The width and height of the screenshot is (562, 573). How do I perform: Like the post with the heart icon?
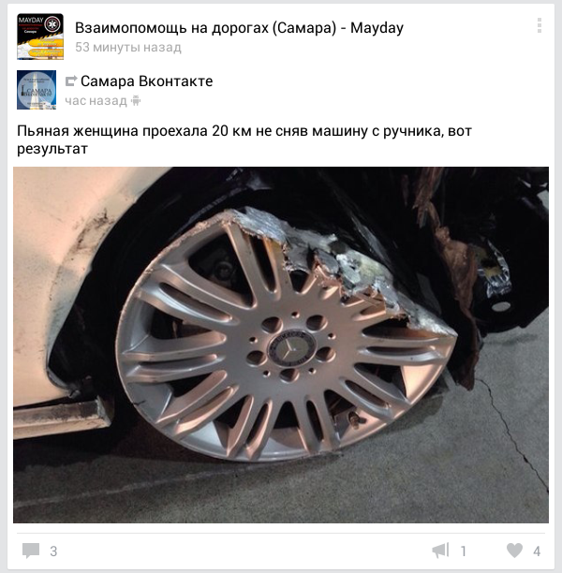[514, 551]
